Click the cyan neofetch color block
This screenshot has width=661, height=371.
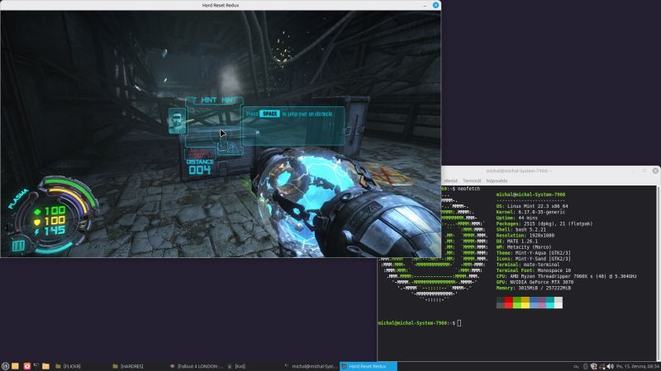tap(550, 303)
